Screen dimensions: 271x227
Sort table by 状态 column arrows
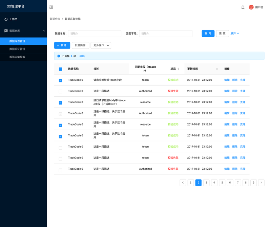coord(179,69)
